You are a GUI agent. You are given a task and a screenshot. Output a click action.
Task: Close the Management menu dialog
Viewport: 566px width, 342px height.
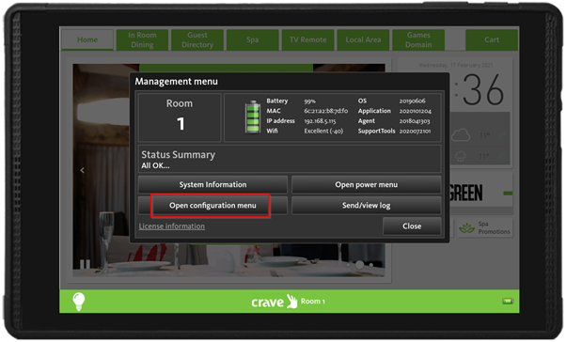(412, 226)
